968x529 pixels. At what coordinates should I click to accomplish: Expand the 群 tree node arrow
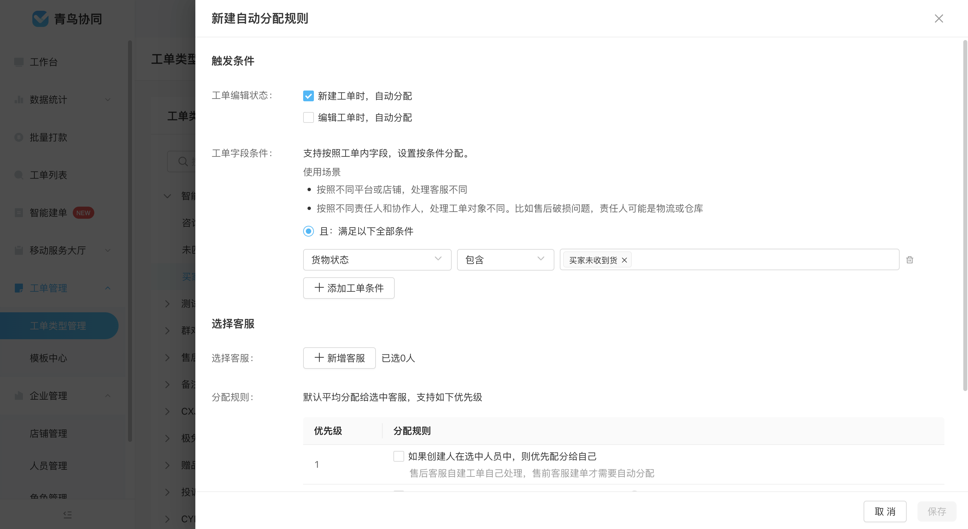(x=167, y=330)
